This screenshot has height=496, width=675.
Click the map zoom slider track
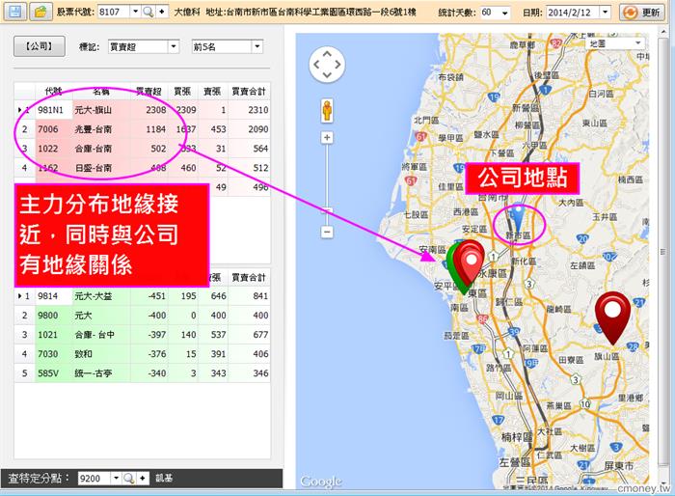[327, 185]
